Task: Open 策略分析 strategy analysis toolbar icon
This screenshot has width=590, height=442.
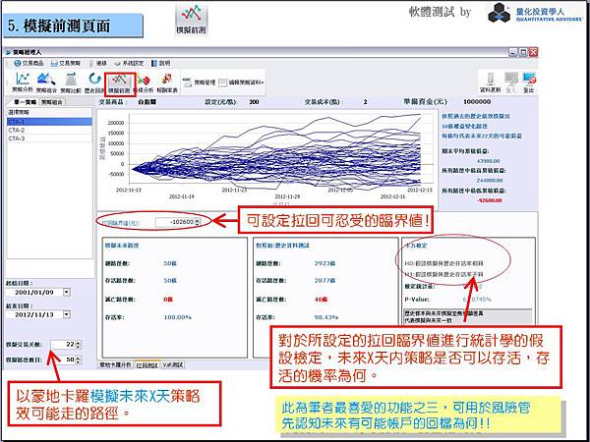Action: 23,83
